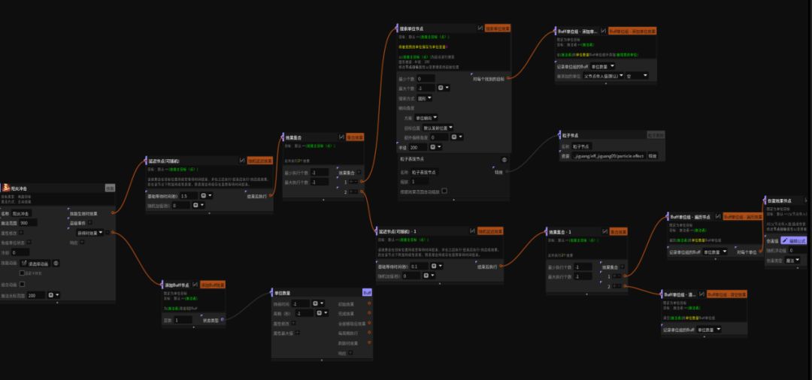The width and height of the screenshot is (812, 380).
Task: Click the purple Buff tag button
Action: point(367,293)
